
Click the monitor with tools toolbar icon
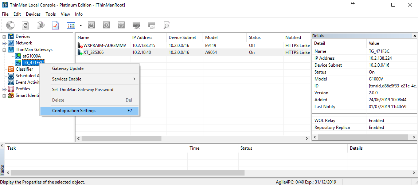coord(137,25)
